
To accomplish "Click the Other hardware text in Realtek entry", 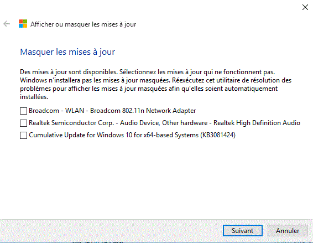I will [185, 123].
